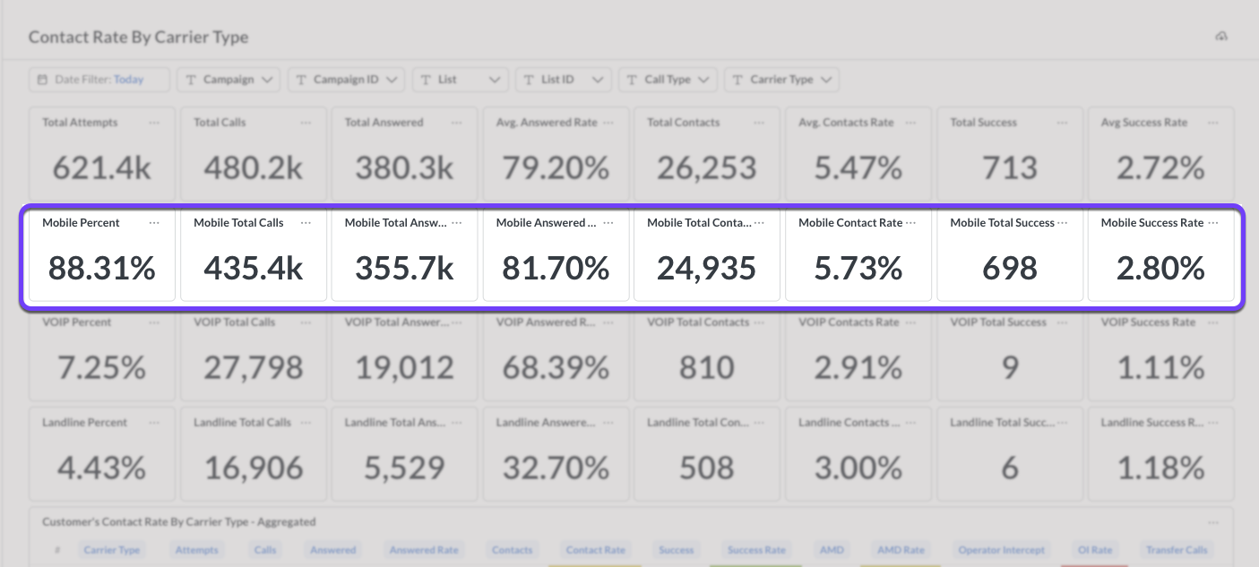Open the Call Type filter dropdown
This screenshot has height=567, width=1259.
668,80
